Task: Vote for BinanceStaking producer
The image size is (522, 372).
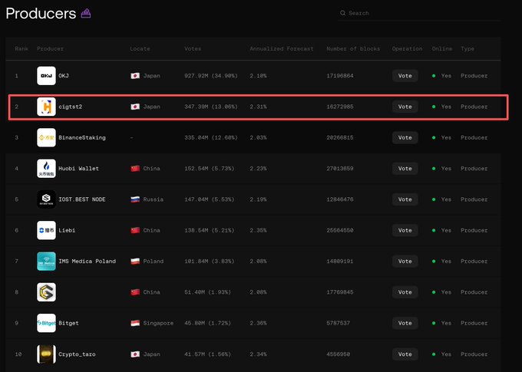Action: (405, 138)
